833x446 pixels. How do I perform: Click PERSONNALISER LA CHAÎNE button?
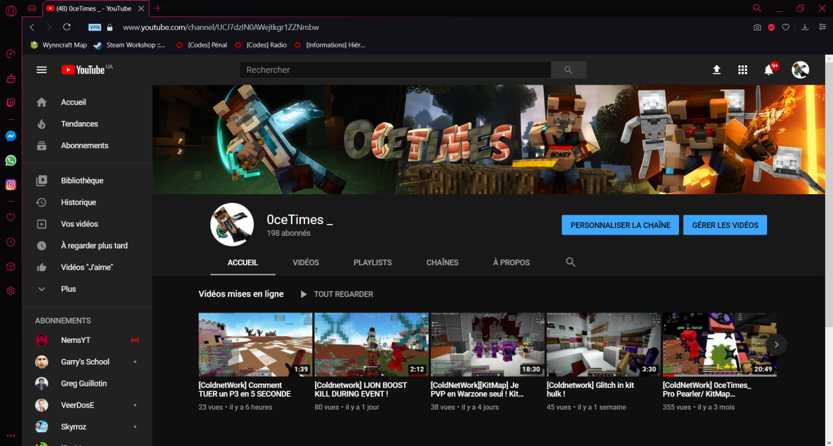(x=620, y=225)
